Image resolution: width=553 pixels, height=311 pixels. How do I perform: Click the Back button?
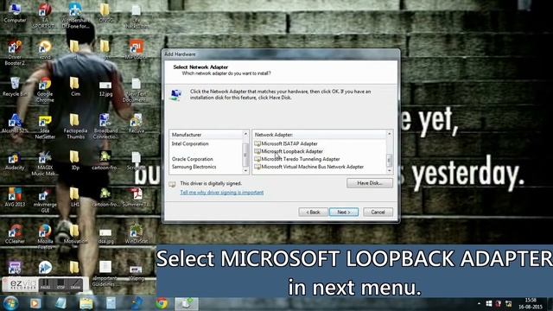click(313, 212)
